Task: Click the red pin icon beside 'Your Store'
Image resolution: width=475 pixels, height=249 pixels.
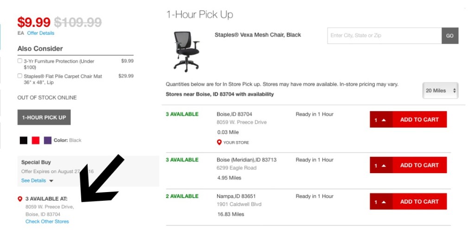Action: [x=219, y=143]
